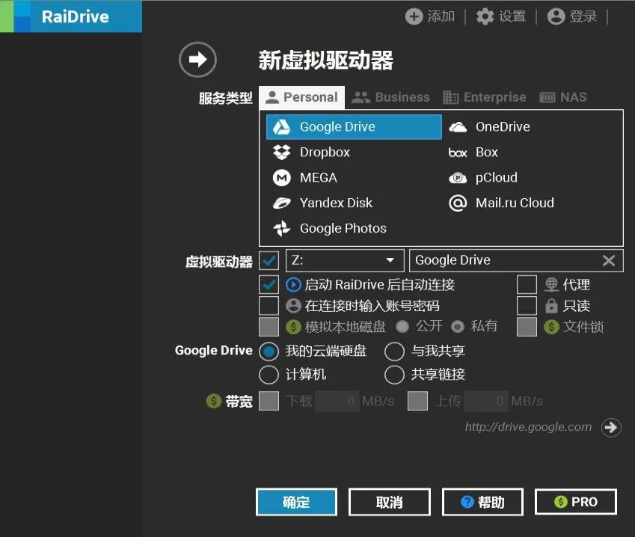This screenshot has height=537, width=635.
Task: Confirm with the 确定 button
Action: pyautogui.click(x=296, y=502)
